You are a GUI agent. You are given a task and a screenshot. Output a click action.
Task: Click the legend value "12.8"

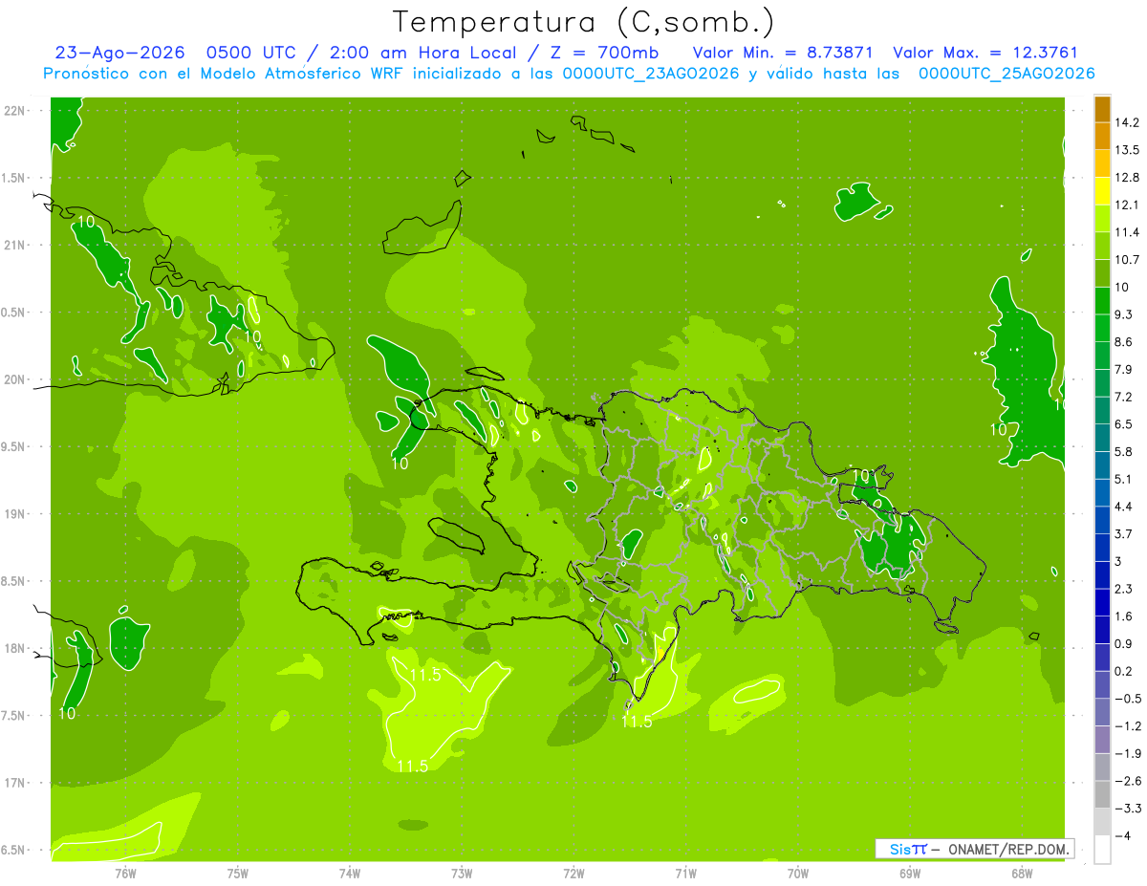pyautogui.click(x=1128, y=178)
